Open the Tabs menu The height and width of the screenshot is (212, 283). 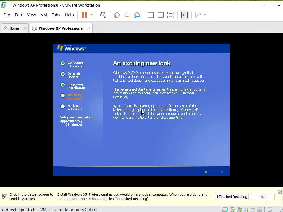[x=56, y=15]
